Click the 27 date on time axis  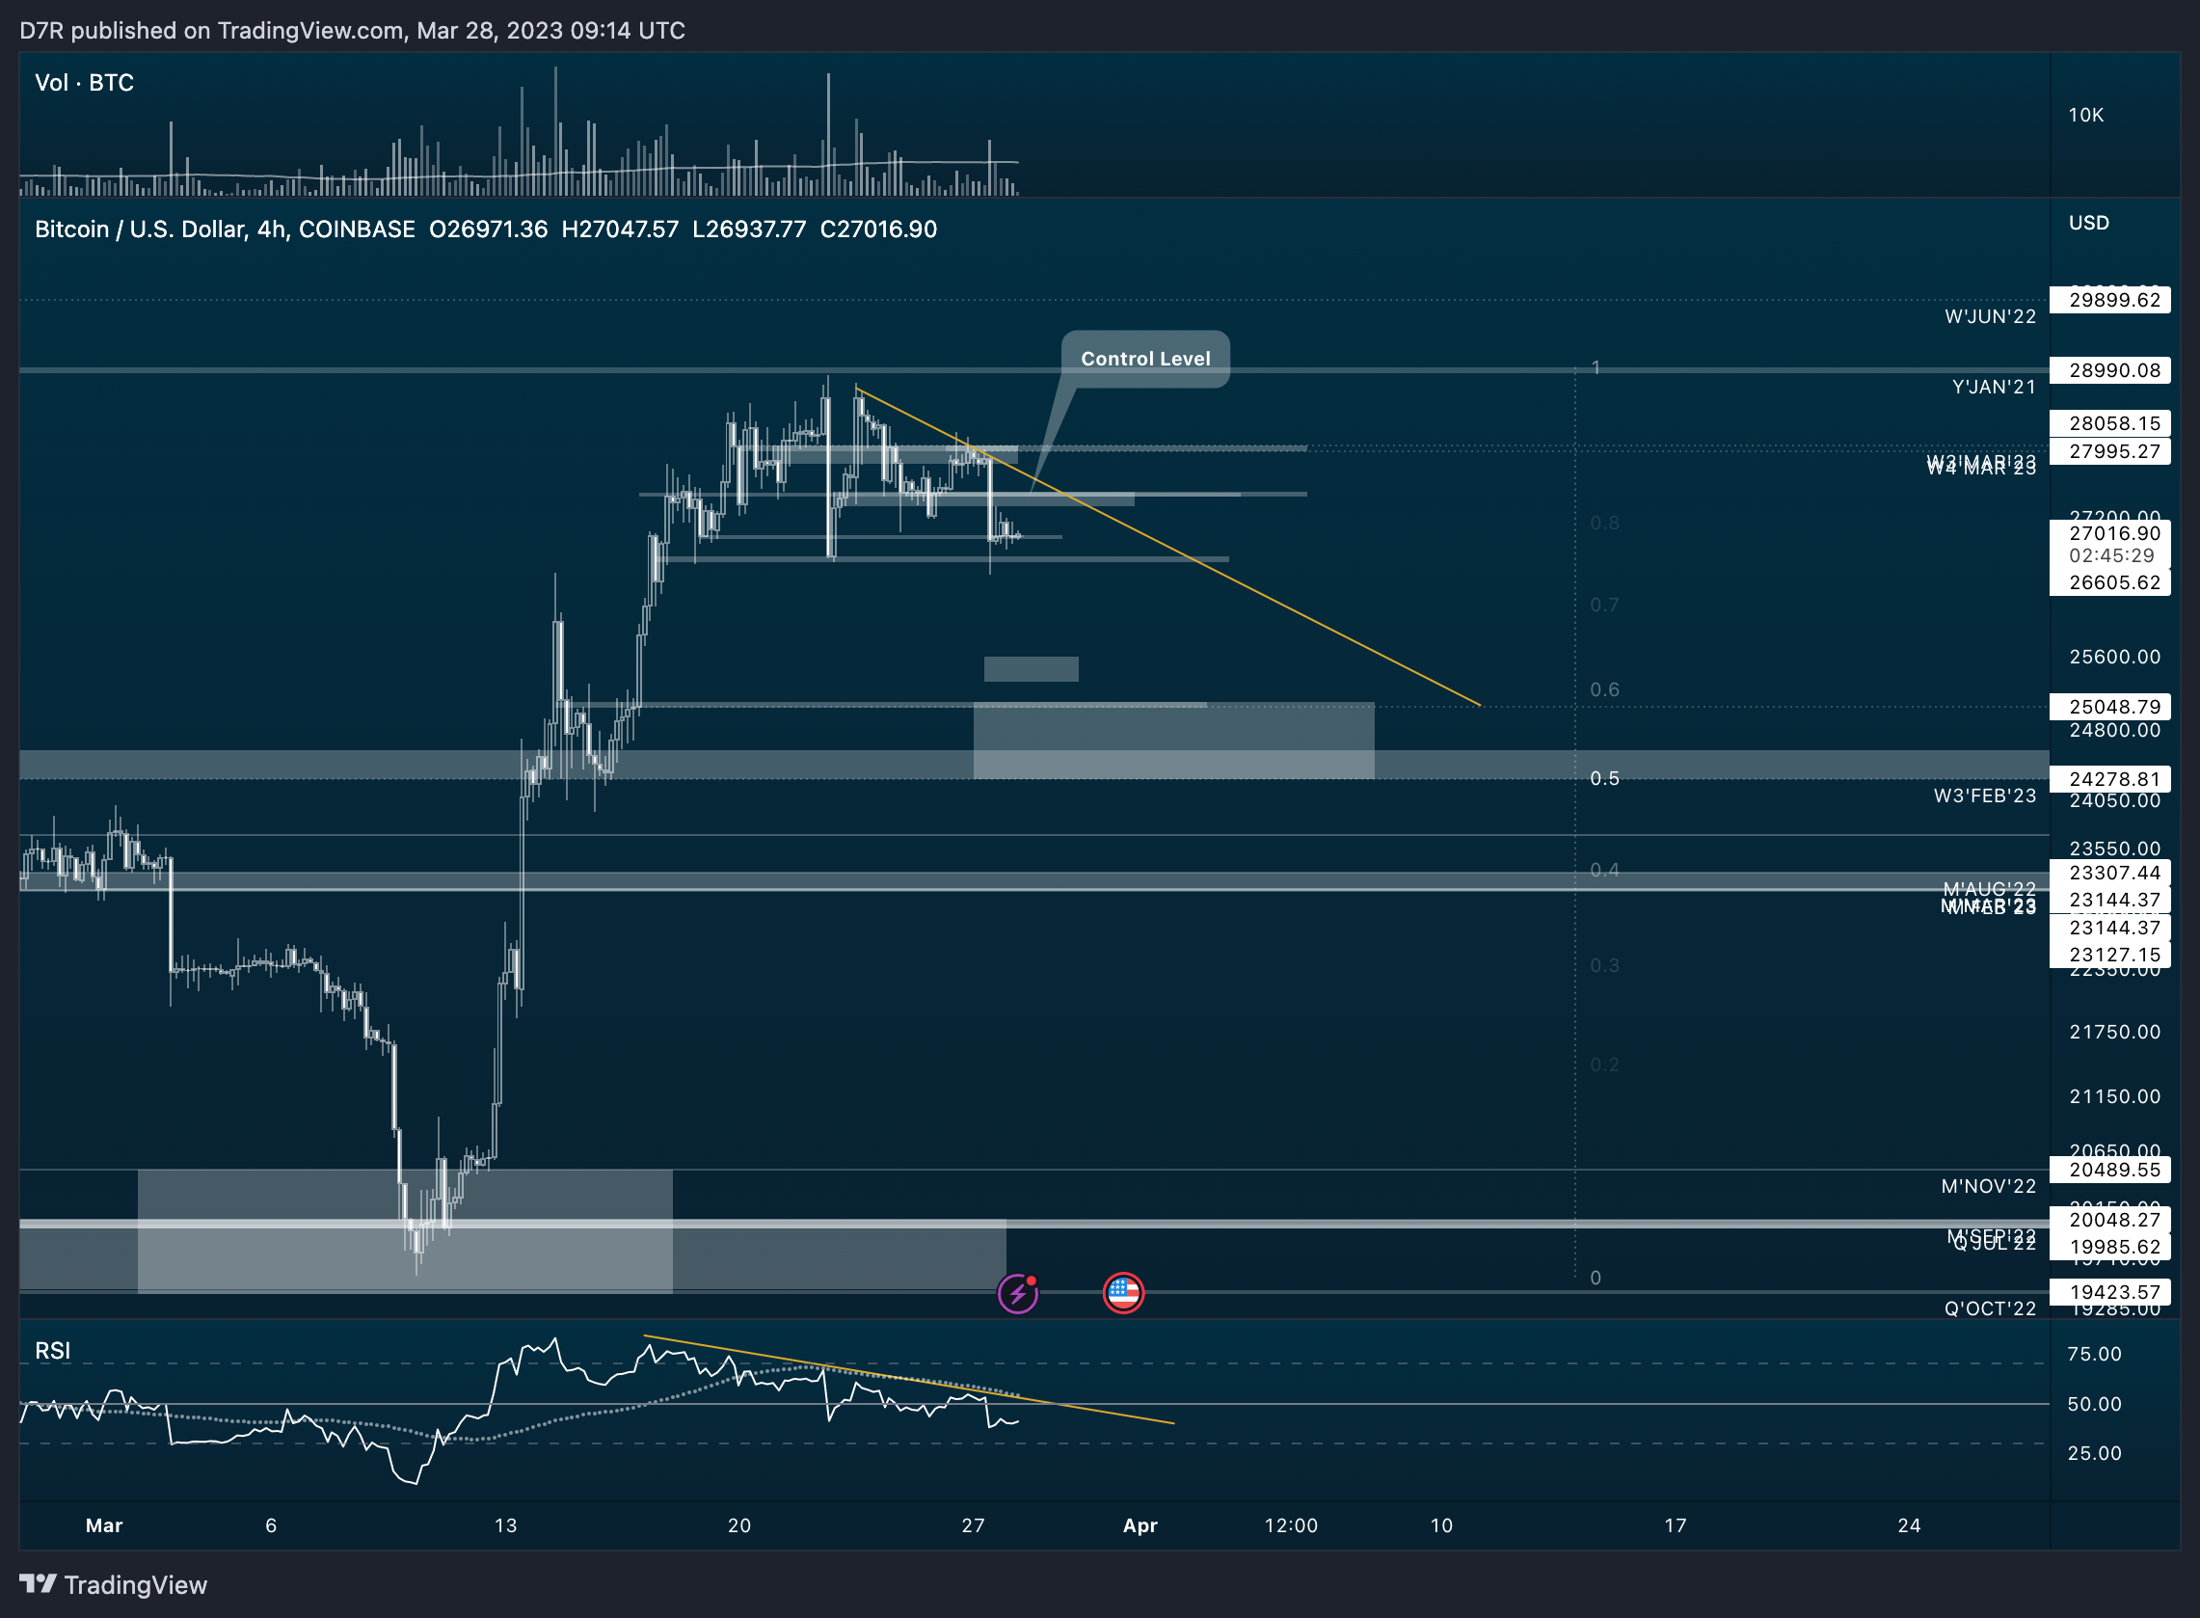[972, 1526]
